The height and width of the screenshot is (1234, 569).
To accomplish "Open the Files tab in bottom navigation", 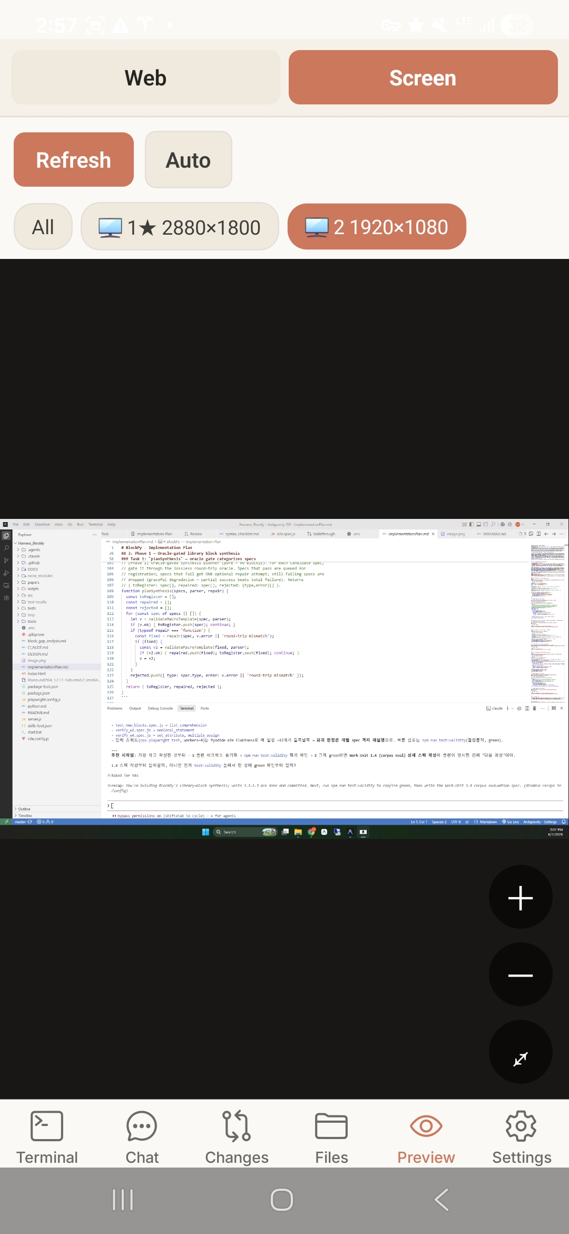I will tap(331, 1138).
